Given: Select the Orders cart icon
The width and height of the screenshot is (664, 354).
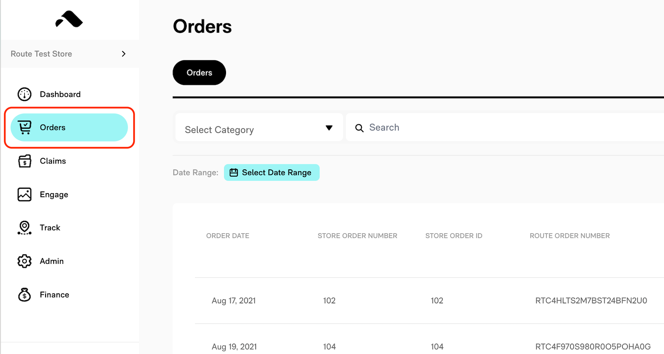Looking at the screenshot, I should pos(24,127).
